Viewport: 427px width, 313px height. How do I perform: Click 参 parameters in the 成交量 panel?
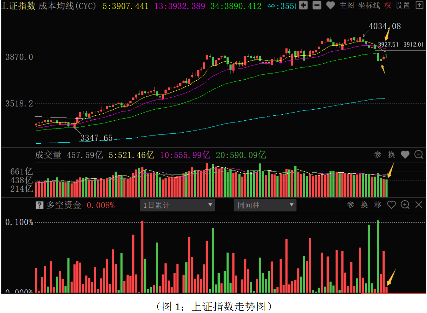pyautogui.click(x=378, y=155)
